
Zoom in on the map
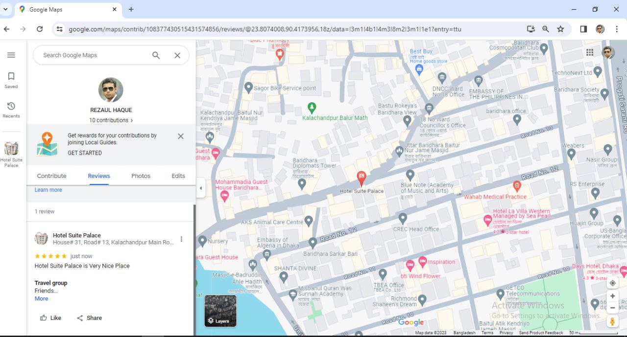[x=612, y=296]
